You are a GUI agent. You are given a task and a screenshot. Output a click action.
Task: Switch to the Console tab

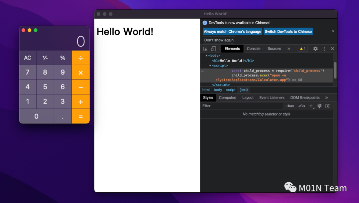tap(253, 49)
